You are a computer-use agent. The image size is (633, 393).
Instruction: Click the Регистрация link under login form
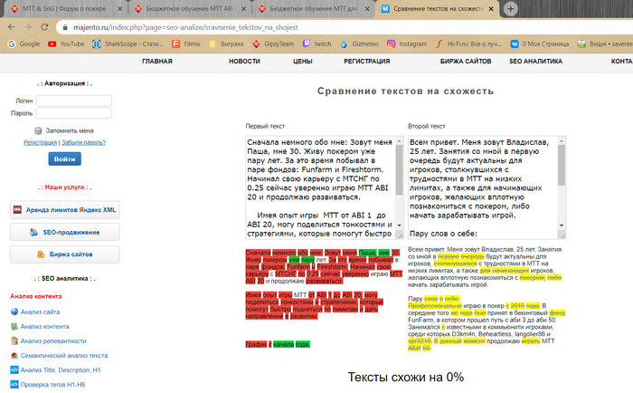coord(40,142)
